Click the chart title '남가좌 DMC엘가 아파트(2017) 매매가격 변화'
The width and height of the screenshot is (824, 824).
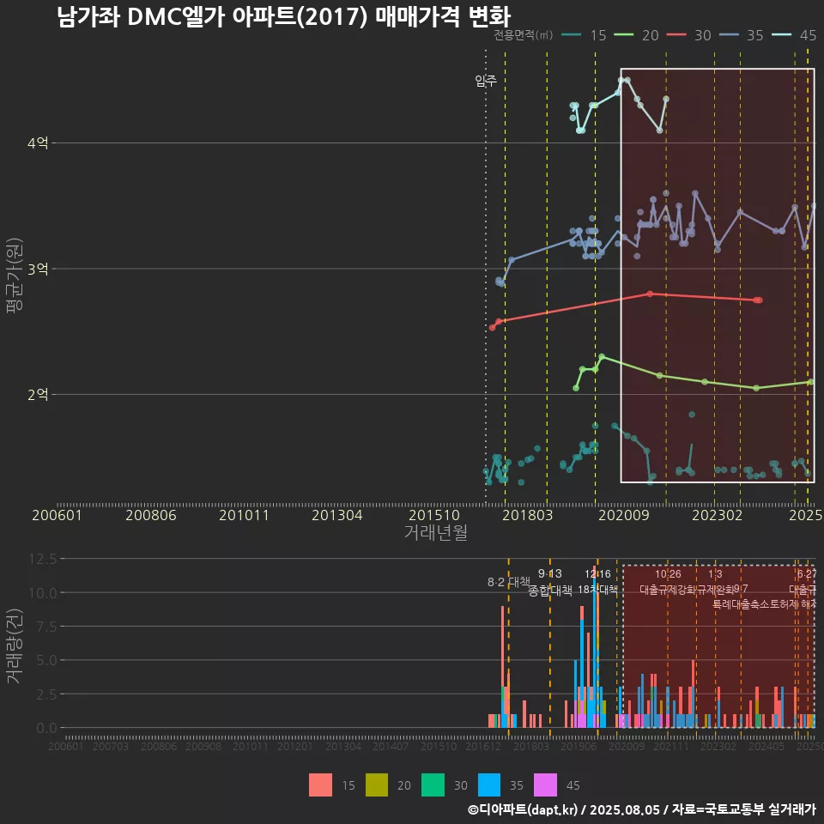(284, 16)
